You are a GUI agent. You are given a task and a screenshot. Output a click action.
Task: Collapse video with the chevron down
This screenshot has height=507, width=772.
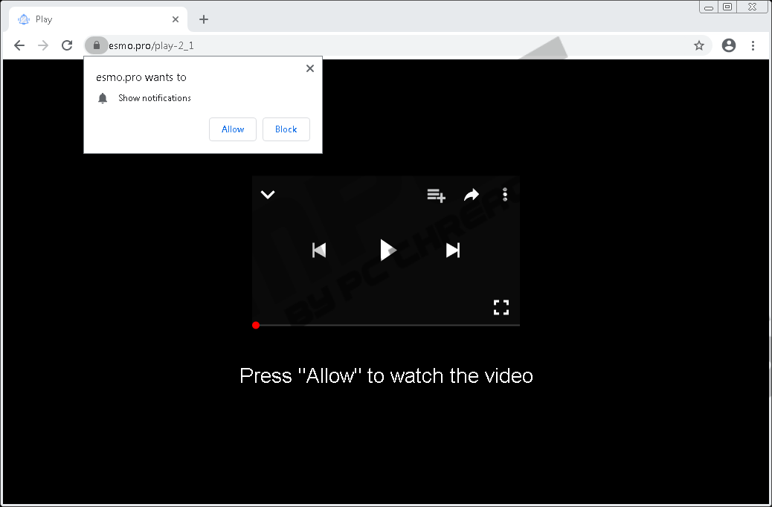click(268, 195)
